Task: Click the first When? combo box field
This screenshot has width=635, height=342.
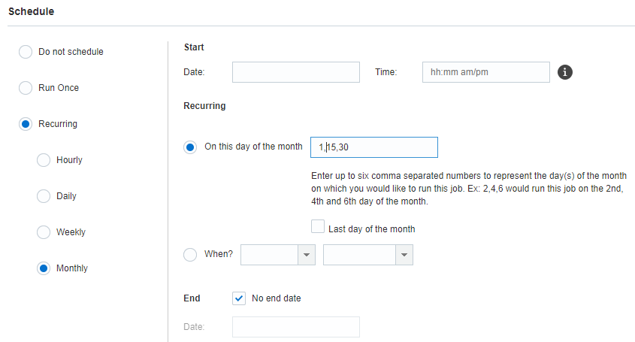Action: [x=269, y=255]
